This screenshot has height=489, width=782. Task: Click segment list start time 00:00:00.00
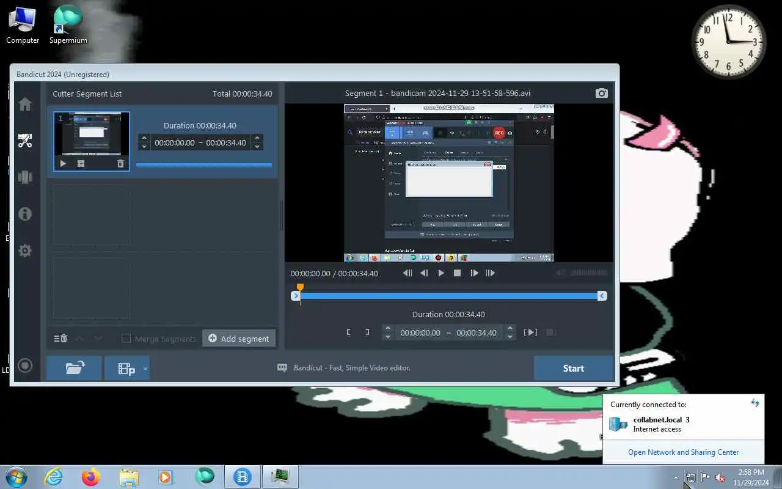coord(175,142)
